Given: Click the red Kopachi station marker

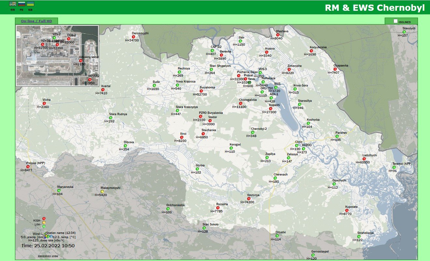Looking at the screenshot, I should pos(270,109).
